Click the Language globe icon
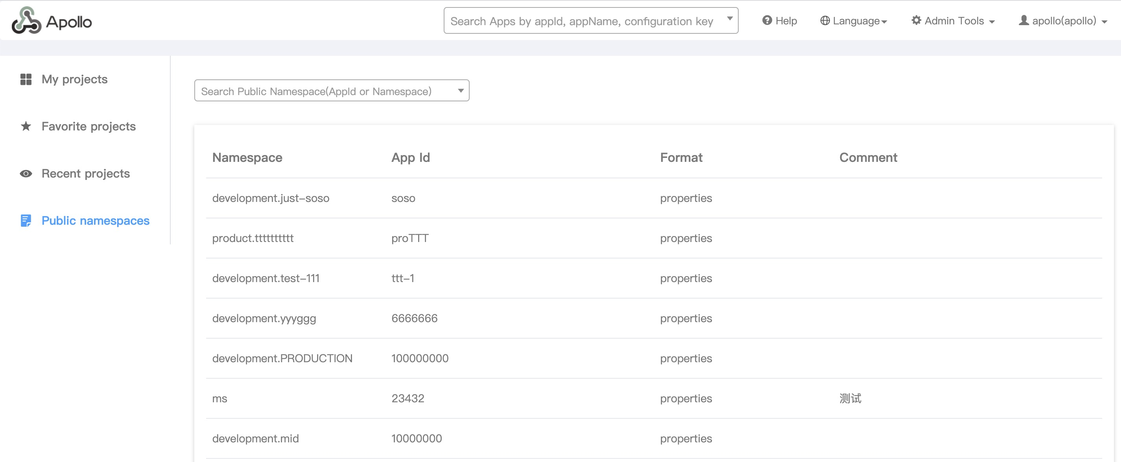Image resolution: width=1121 pixels, height=462 pixels. pos(825,20)
